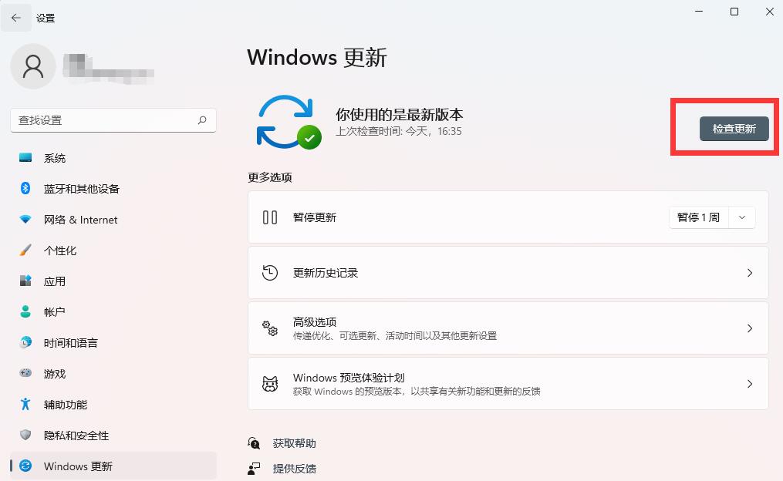Open 时间和语言 settings
This screenshot has width=783, height=481.
(113, 343)
